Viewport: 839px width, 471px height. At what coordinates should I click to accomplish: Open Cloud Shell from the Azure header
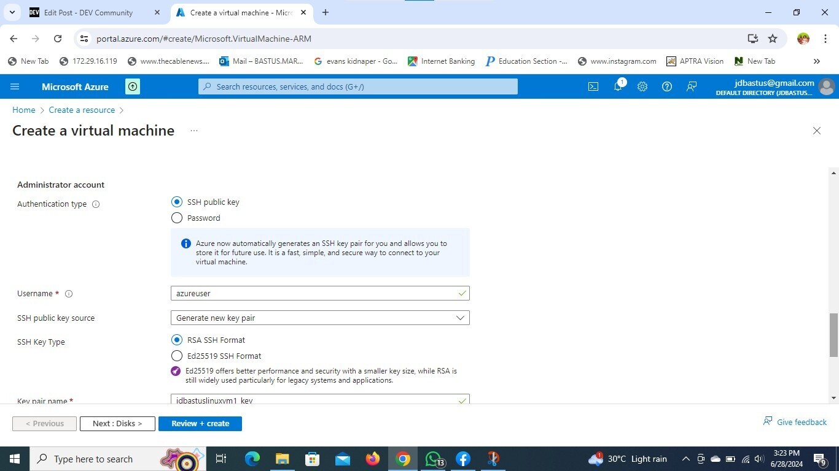pyautogui.click(x=593, y=86)
